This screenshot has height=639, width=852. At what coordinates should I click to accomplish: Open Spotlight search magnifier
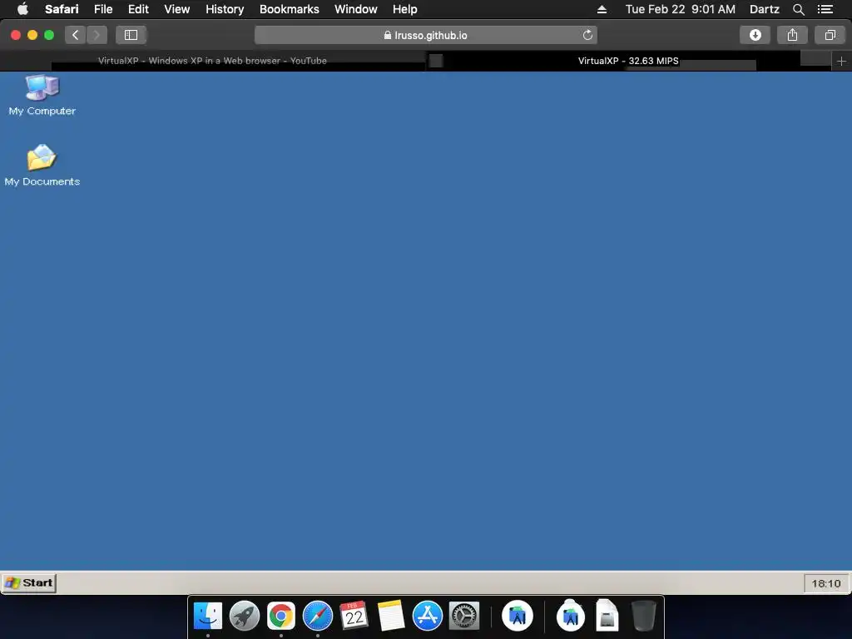[798, 9]
